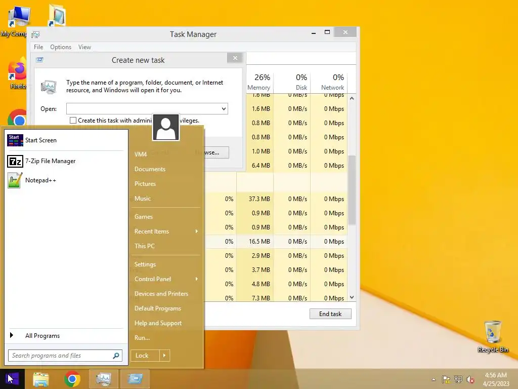This screenshot has height=389, width=518.
Task: Click Action Center flag tray icon
Action: (x=446, y=379)
